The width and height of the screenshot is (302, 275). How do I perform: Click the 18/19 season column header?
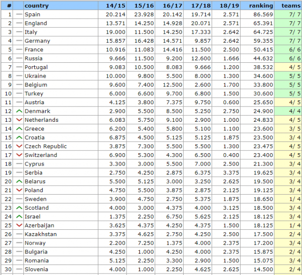pos(230,6)
